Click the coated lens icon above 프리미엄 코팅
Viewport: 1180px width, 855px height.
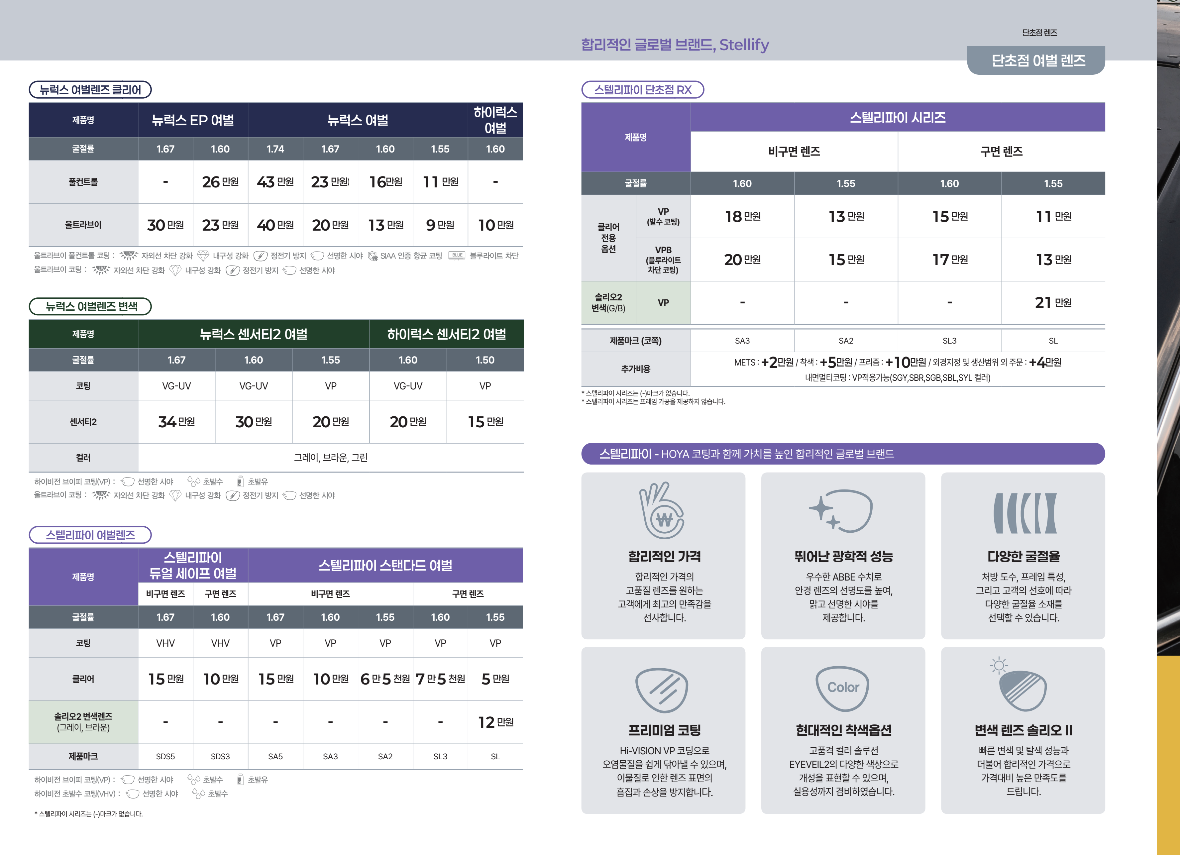click(662, 691)
